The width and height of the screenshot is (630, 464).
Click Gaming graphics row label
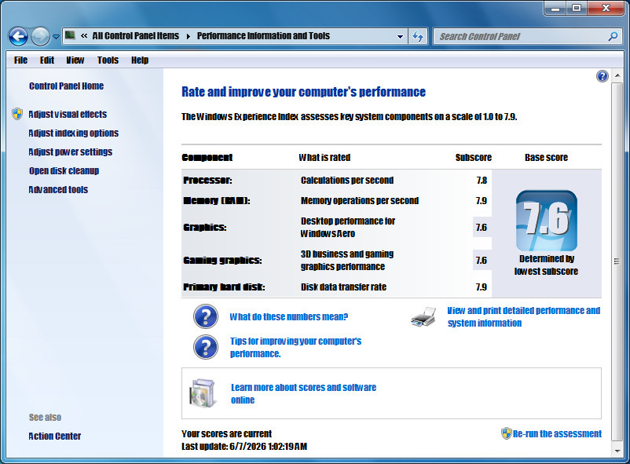point(222,261)
